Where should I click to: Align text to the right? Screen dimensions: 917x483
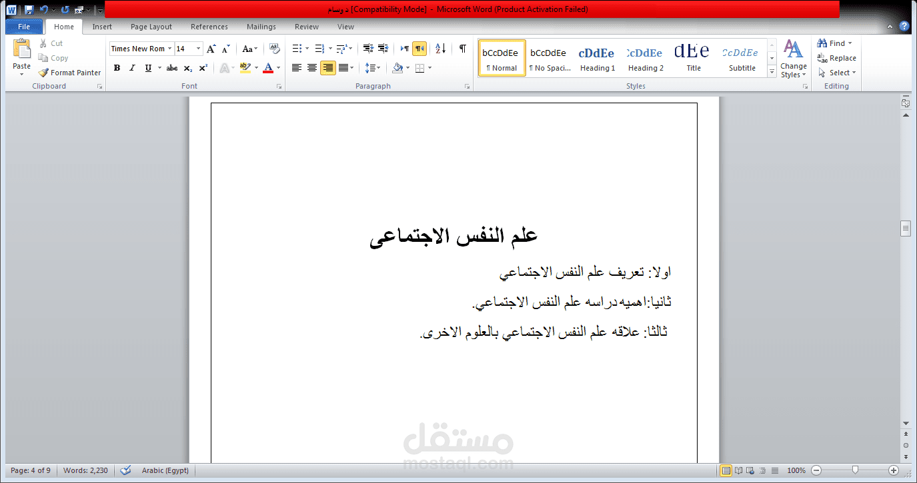pyautogui.click(x=327, y=68)
